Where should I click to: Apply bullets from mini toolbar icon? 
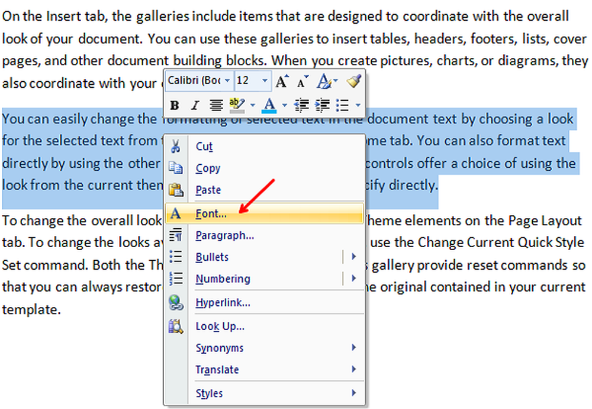pos(342,106)
